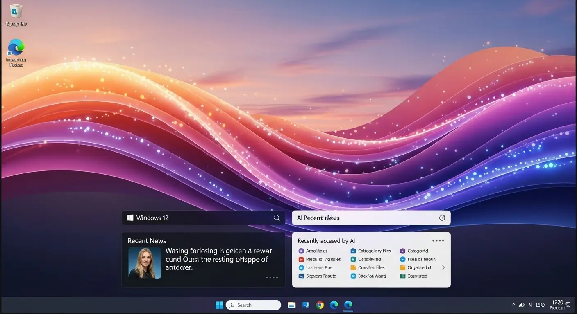Open the Start menu Windows logo
577x314 pixels.
coord(219,305)
